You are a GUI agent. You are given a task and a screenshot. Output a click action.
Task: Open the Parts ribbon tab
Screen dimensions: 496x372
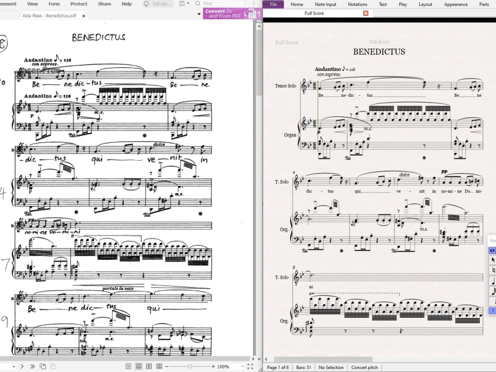pyautogui.click(x=484, y=4)
